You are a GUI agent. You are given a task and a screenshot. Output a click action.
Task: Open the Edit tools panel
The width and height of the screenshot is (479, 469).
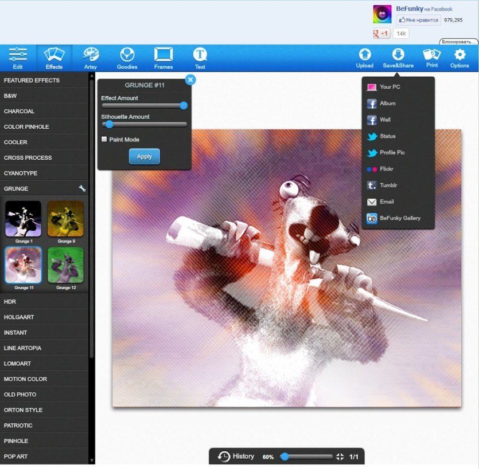(18, 58)
